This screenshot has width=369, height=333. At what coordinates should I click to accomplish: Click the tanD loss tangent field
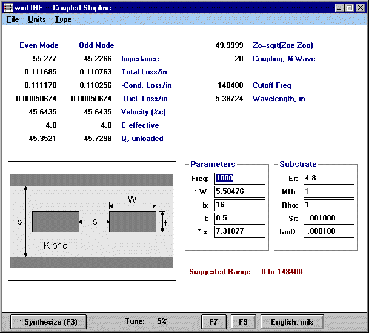coord(328,232)
